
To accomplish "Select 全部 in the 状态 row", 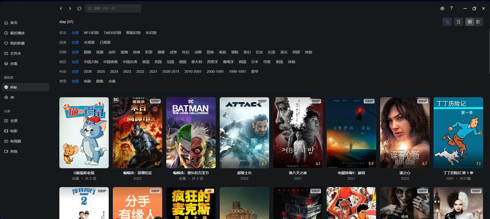I will pos(75,33).
